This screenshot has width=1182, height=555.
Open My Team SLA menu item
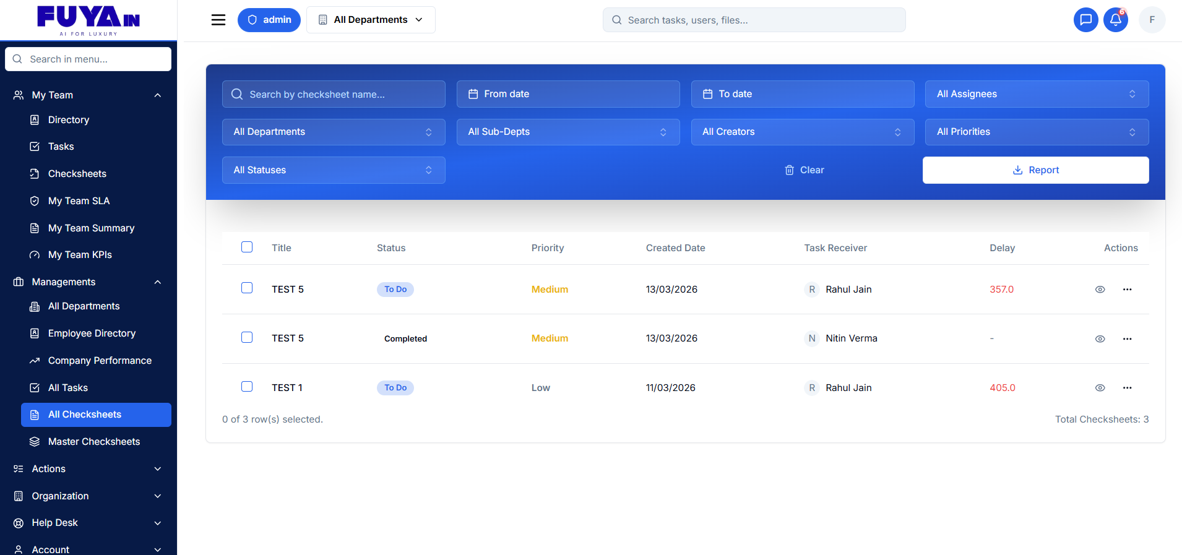click(79, 201)
